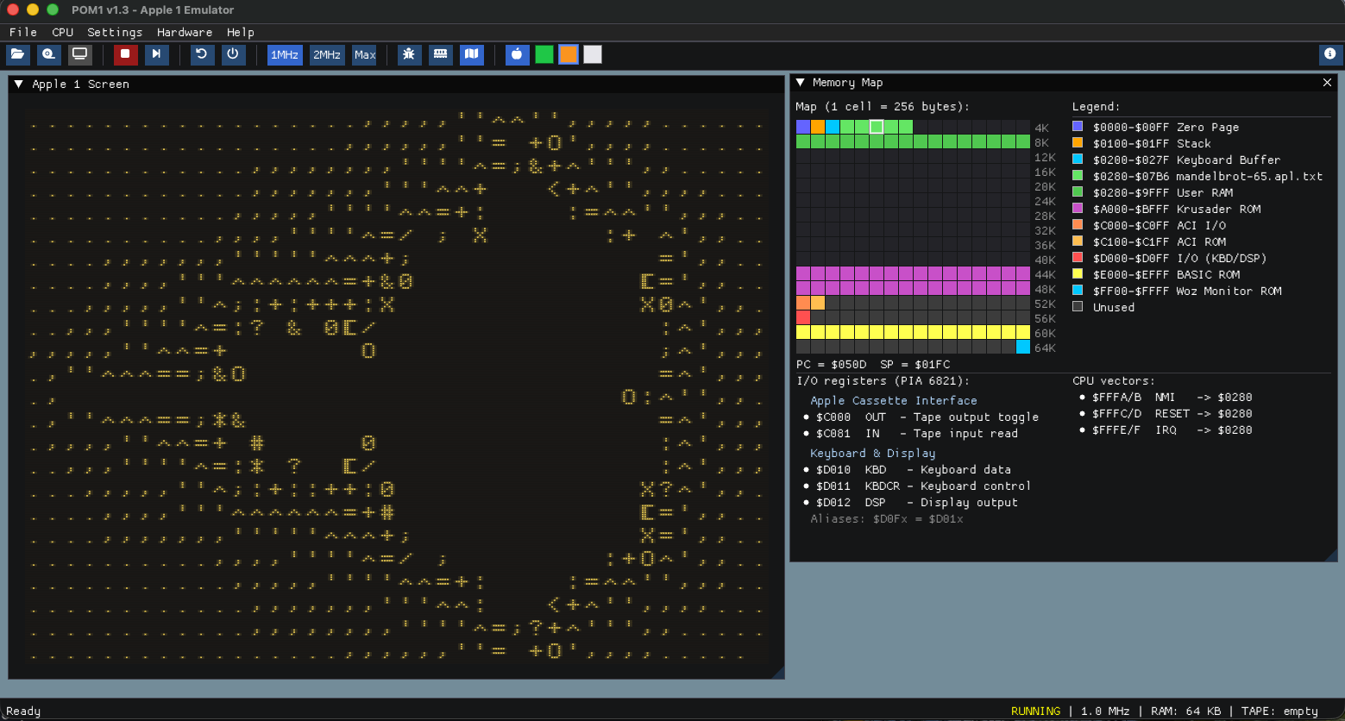
Task: Switch CPU speed to 2MHz
Action: coord(327,54)
